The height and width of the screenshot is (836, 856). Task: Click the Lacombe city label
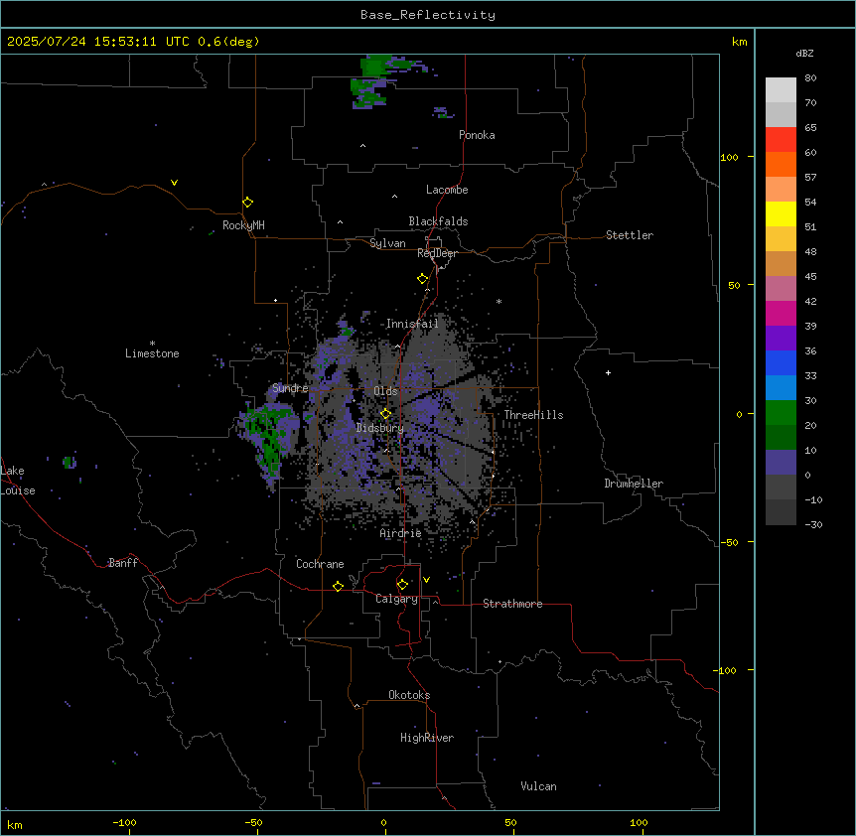(x=447, y=190)
